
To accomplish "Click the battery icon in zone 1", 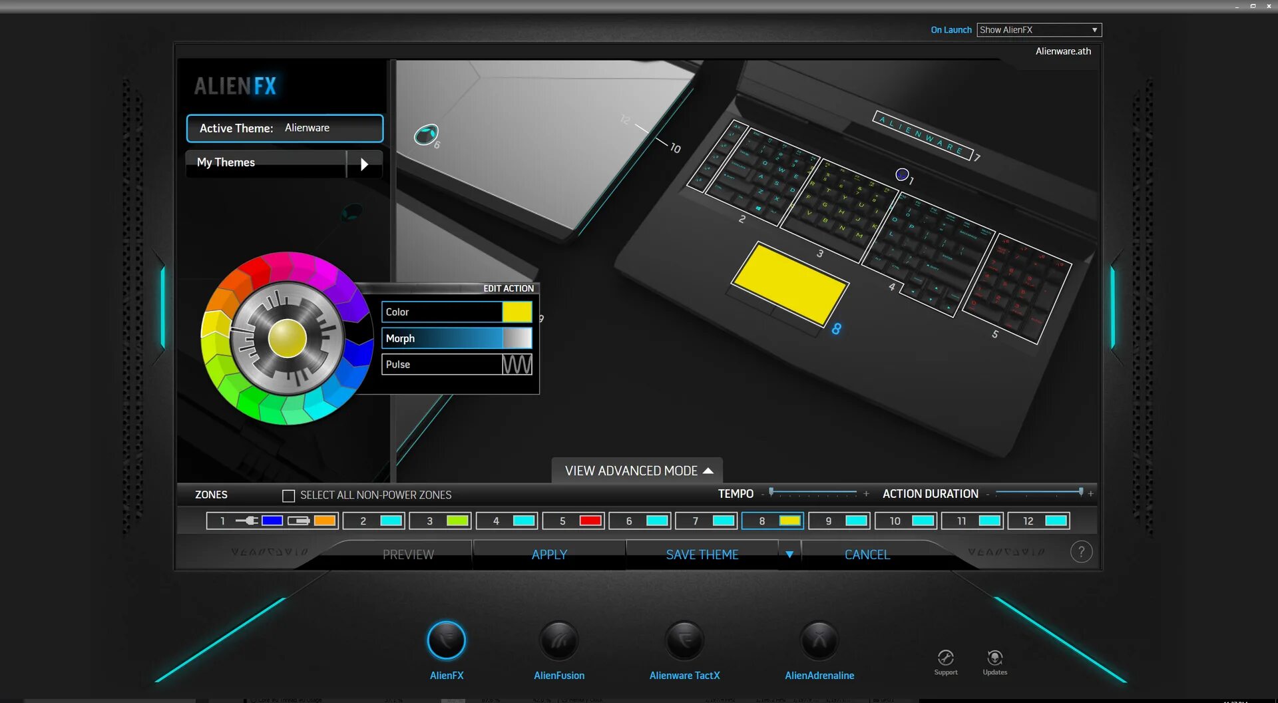I will pyautogui.click(x=299, y=521).
